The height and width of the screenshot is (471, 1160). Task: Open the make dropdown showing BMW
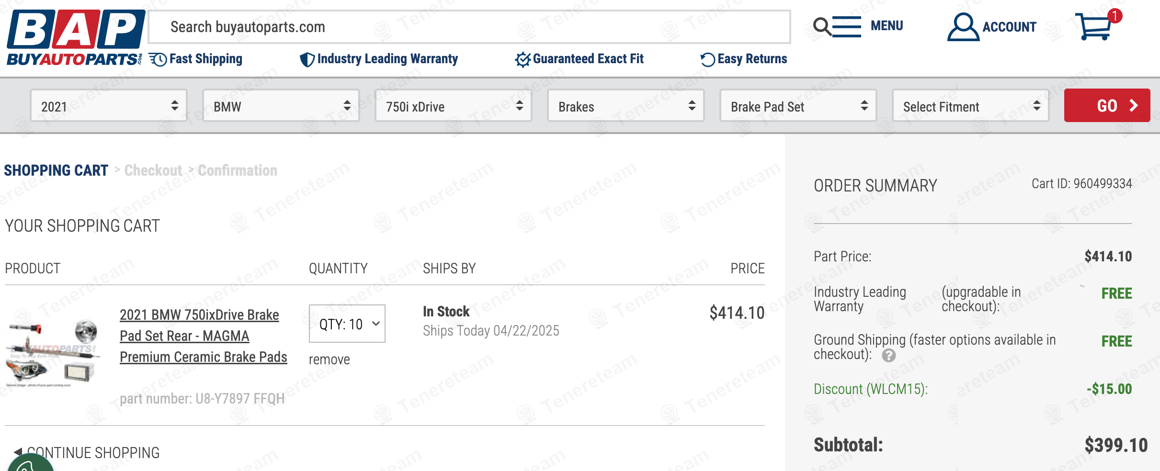coord(281,106)
